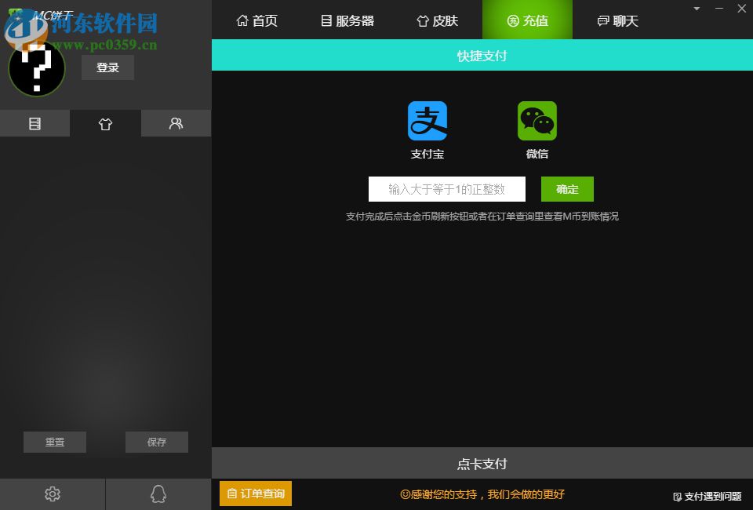The image size is (753, 510).
Task: Open the list panel in the left sidebar
Action: 35,123
